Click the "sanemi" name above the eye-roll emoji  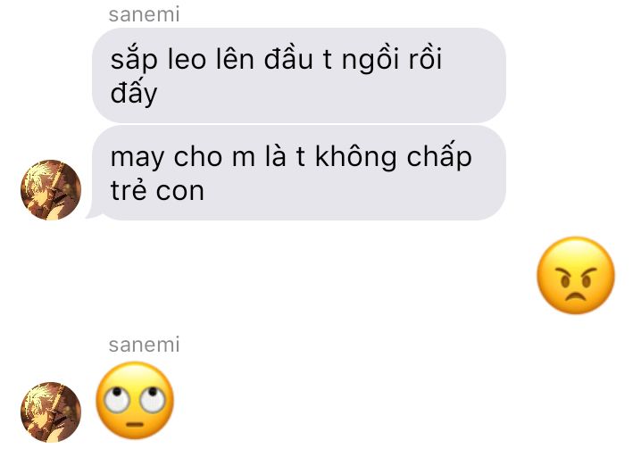point(144,345)
